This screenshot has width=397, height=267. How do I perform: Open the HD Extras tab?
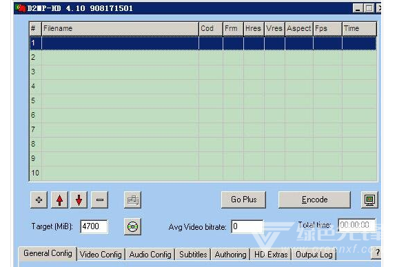click(271, 255)
